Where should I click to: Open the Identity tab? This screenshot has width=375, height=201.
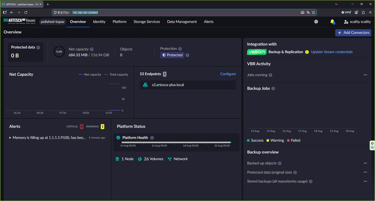click(99, 22)
